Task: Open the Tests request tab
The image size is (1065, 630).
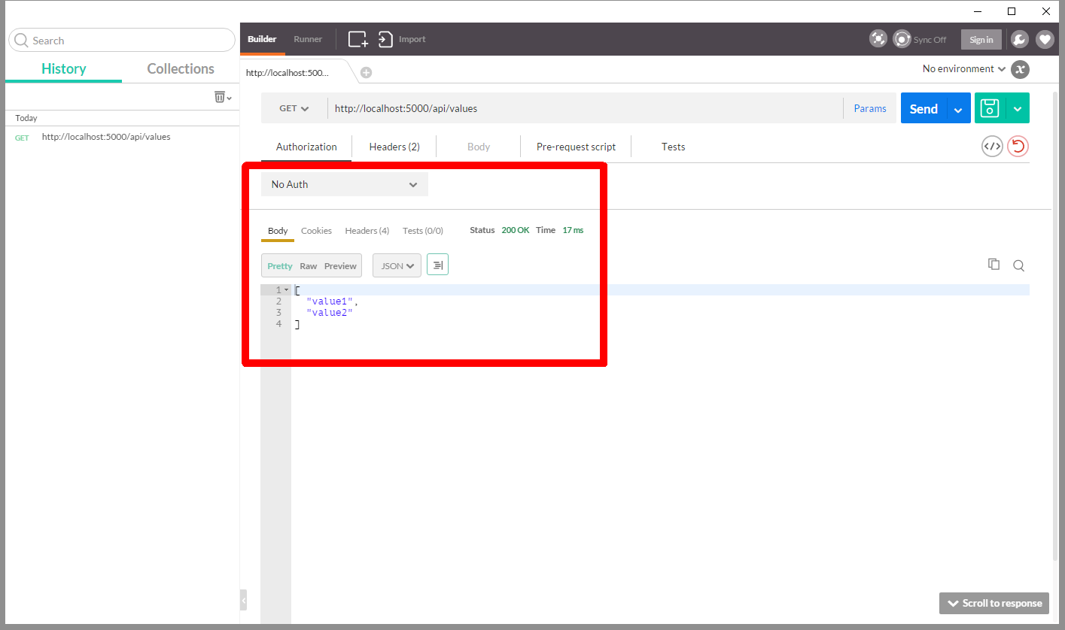Action: point(673,147)
